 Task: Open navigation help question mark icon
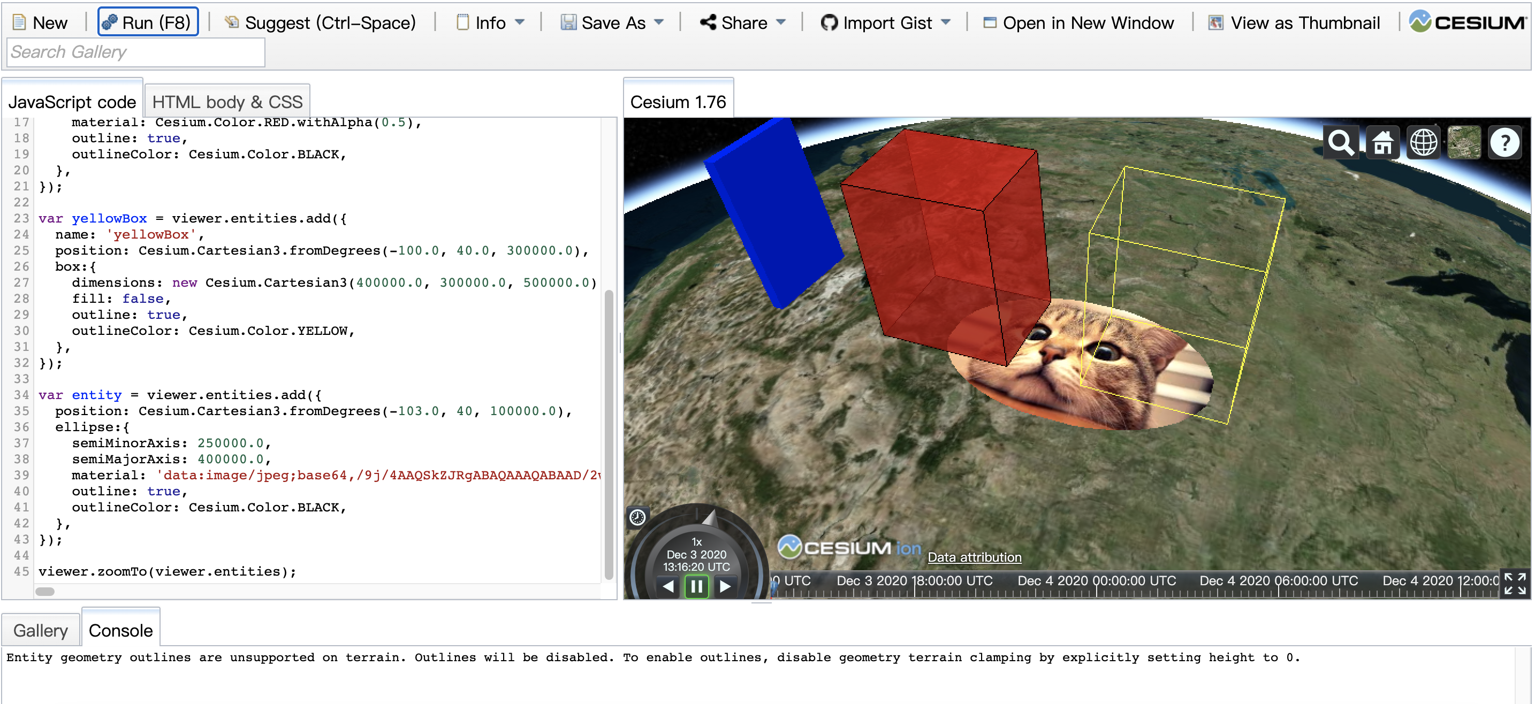(1504, 143)
